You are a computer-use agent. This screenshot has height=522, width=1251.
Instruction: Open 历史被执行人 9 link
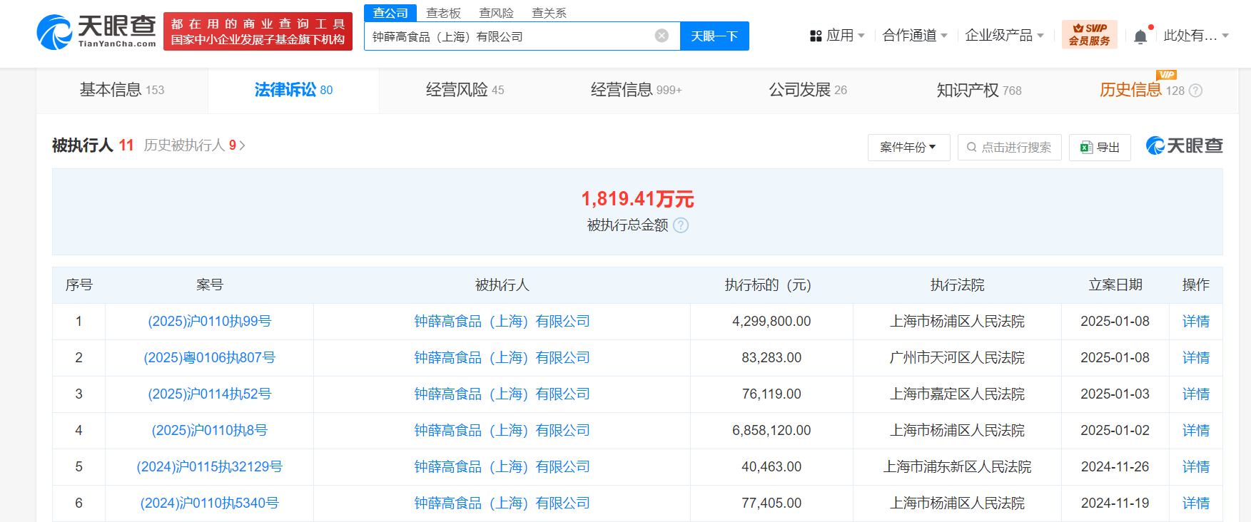point(194,145)
